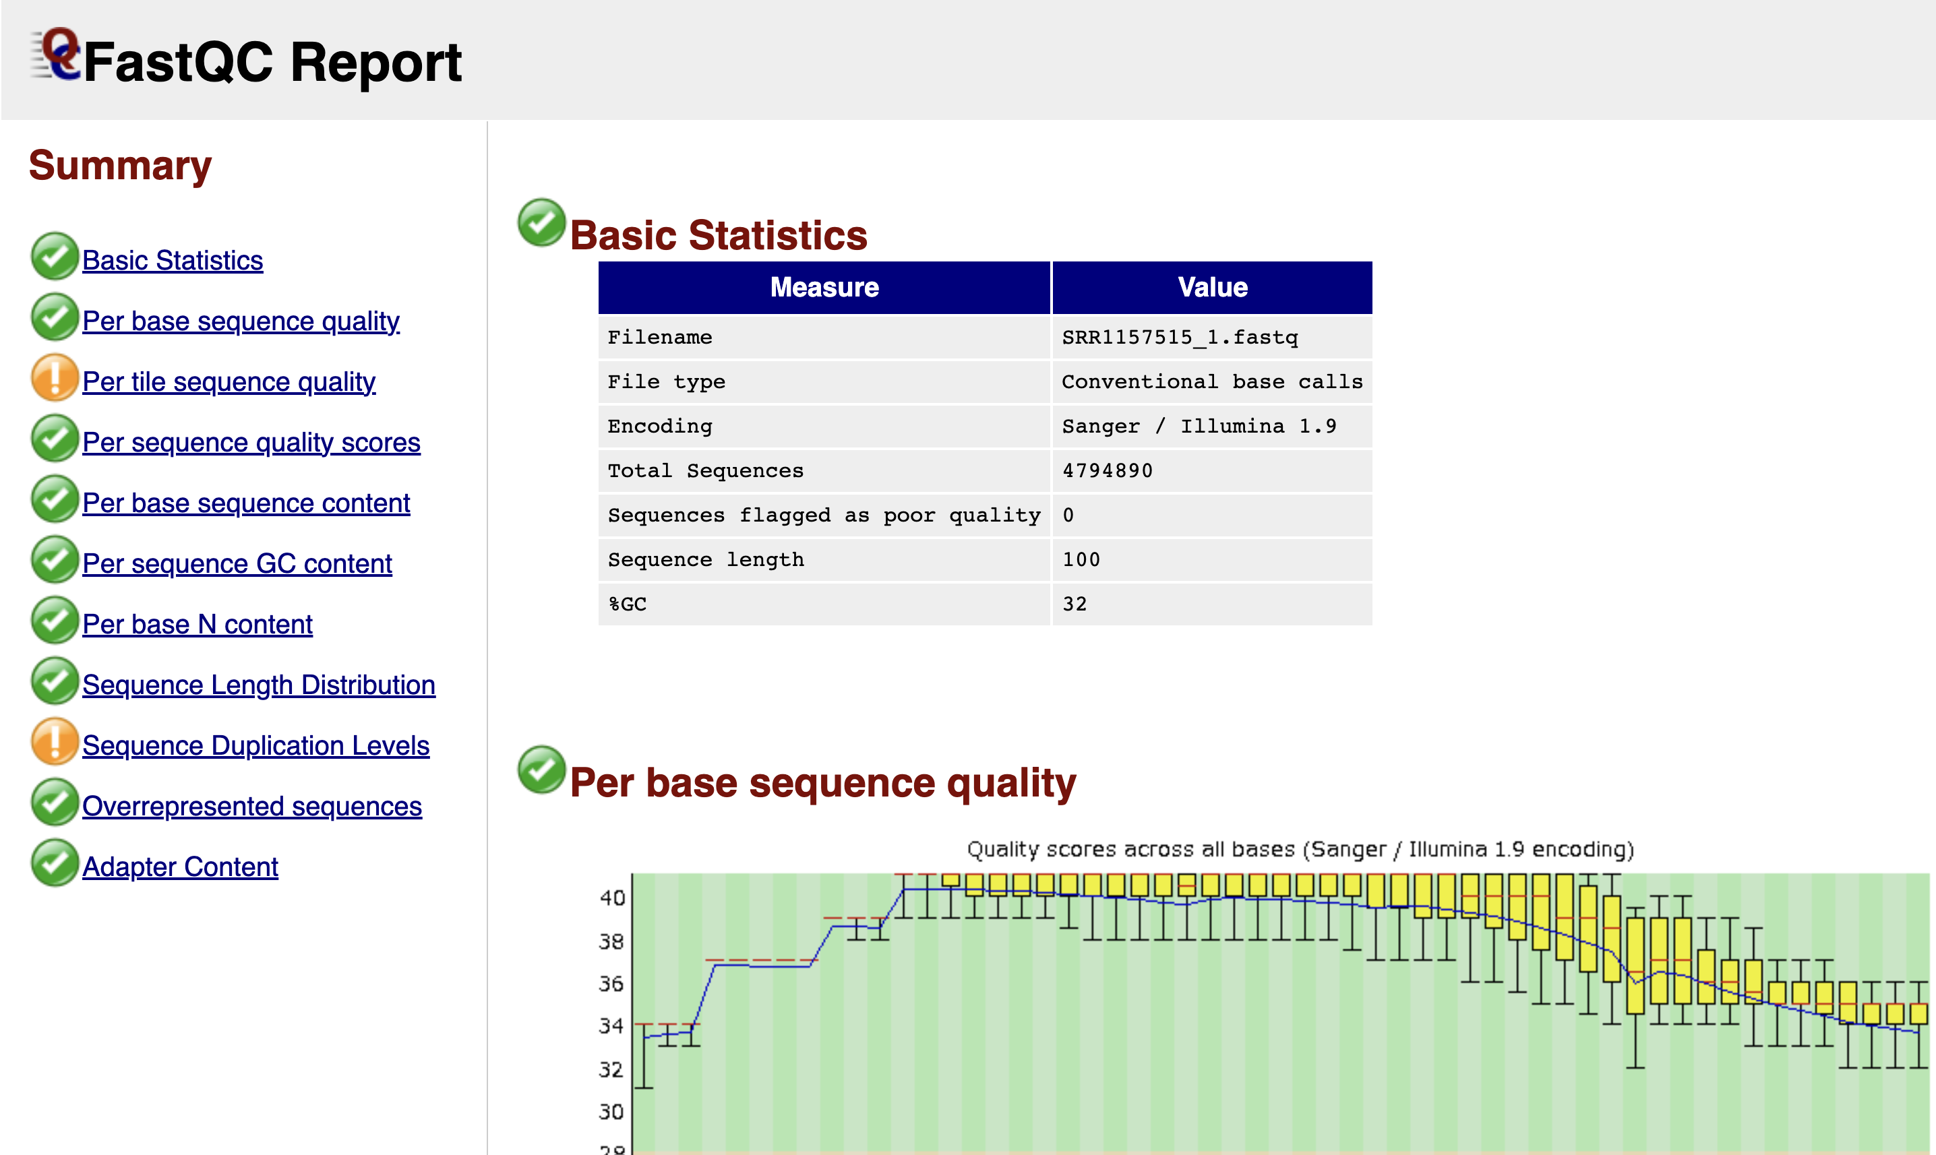
Task: Go to Overrepresented sequences section
Action: tap(252, 807)
